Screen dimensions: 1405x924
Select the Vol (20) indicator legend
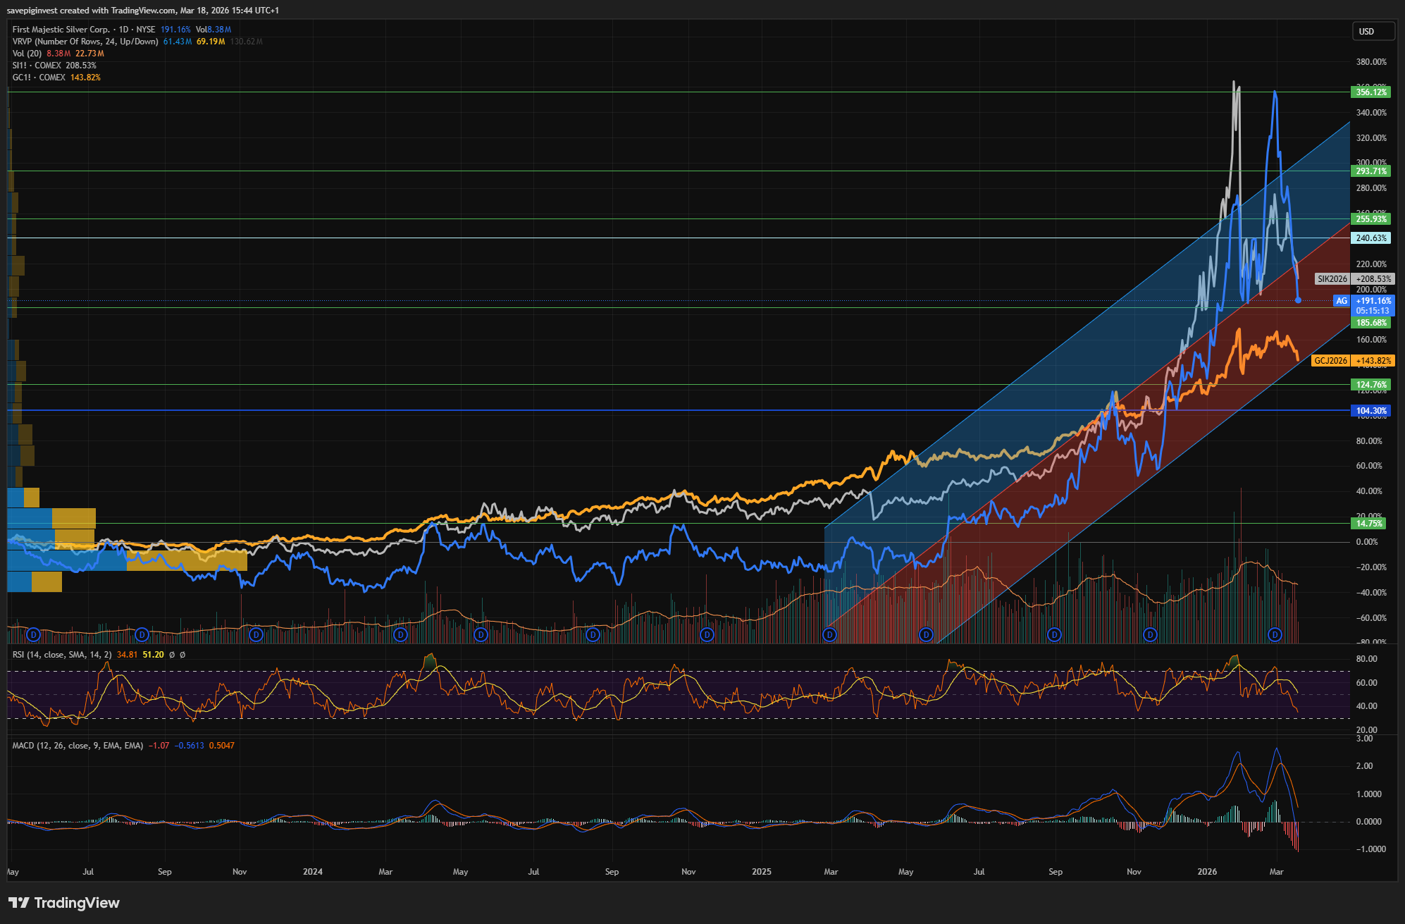point(27,54)
